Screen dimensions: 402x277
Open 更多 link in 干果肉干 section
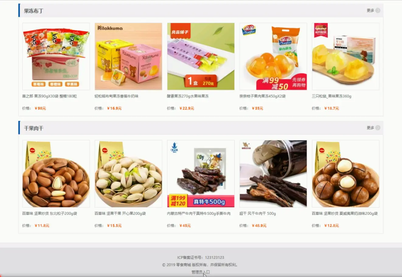(370, 128)
